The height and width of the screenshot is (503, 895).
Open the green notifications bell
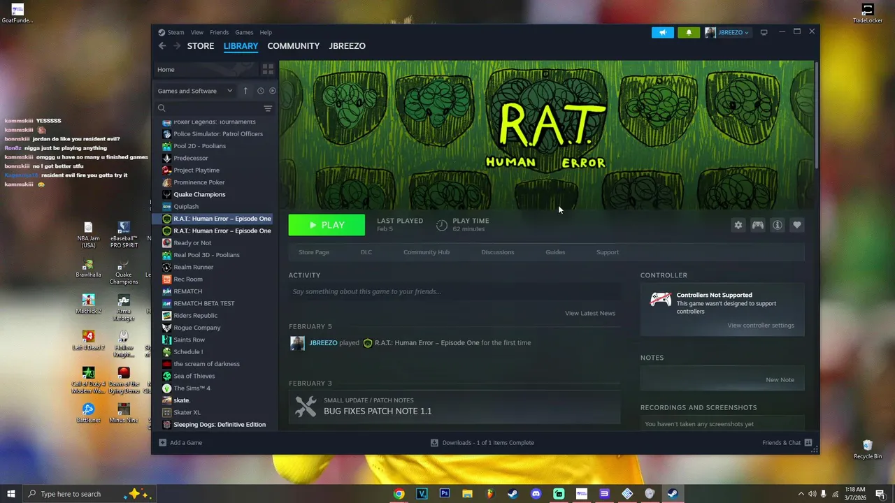[689, 32]
